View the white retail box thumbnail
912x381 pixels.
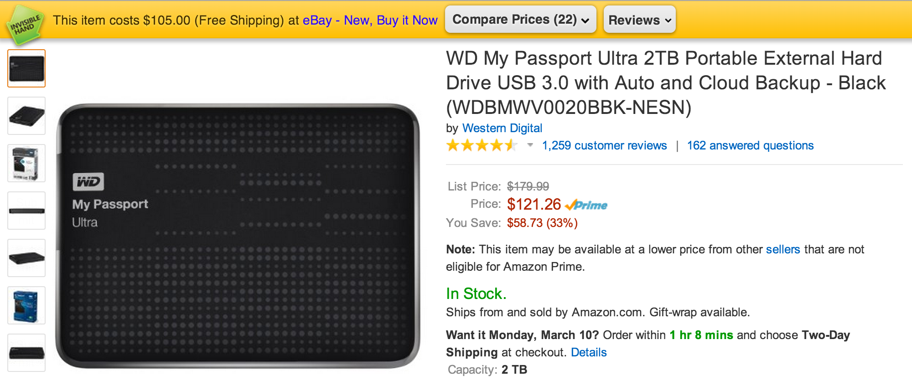pos(26,163)
